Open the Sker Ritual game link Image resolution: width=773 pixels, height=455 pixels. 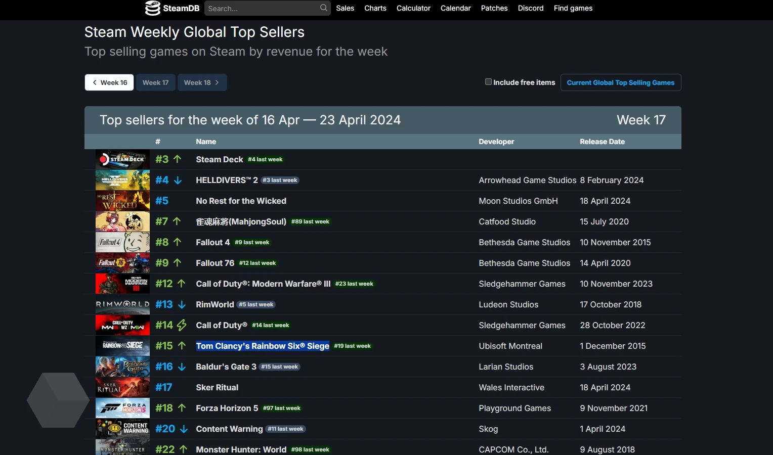tap(217, 387)
